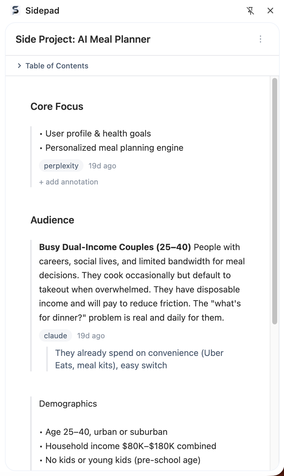Click the Sidepad logo icon
284x476 pixels.
[x=15, y=11]
